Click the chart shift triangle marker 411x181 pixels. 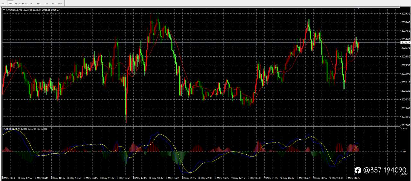tap(359, 8)
